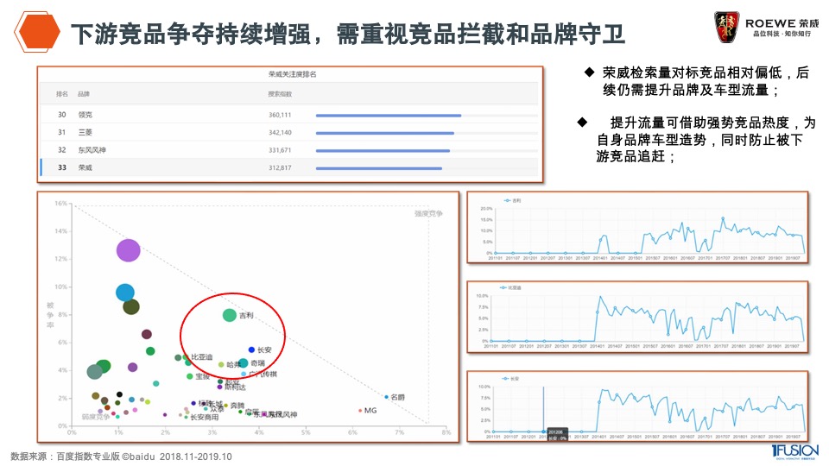The height and width of the screenshot is (466, 829).
Task: Click the value 342,140
Action: pos(280,133)
